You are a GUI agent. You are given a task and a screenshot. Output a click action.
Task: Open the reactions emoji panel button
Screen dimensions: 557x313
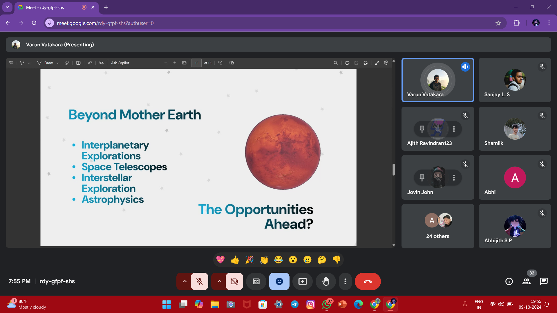[x=279, y=281]
